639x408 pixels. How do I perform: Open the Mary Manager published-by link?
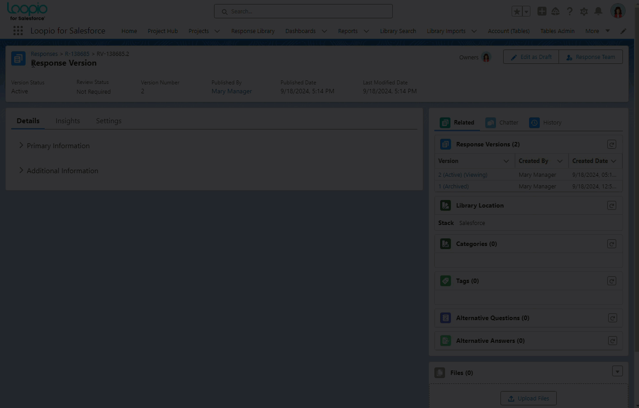(231, 91)
